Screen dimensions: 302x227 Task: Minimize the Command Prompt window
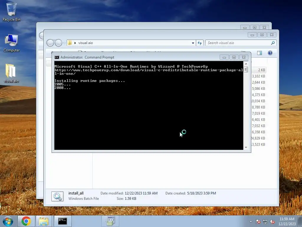(224, 57)
